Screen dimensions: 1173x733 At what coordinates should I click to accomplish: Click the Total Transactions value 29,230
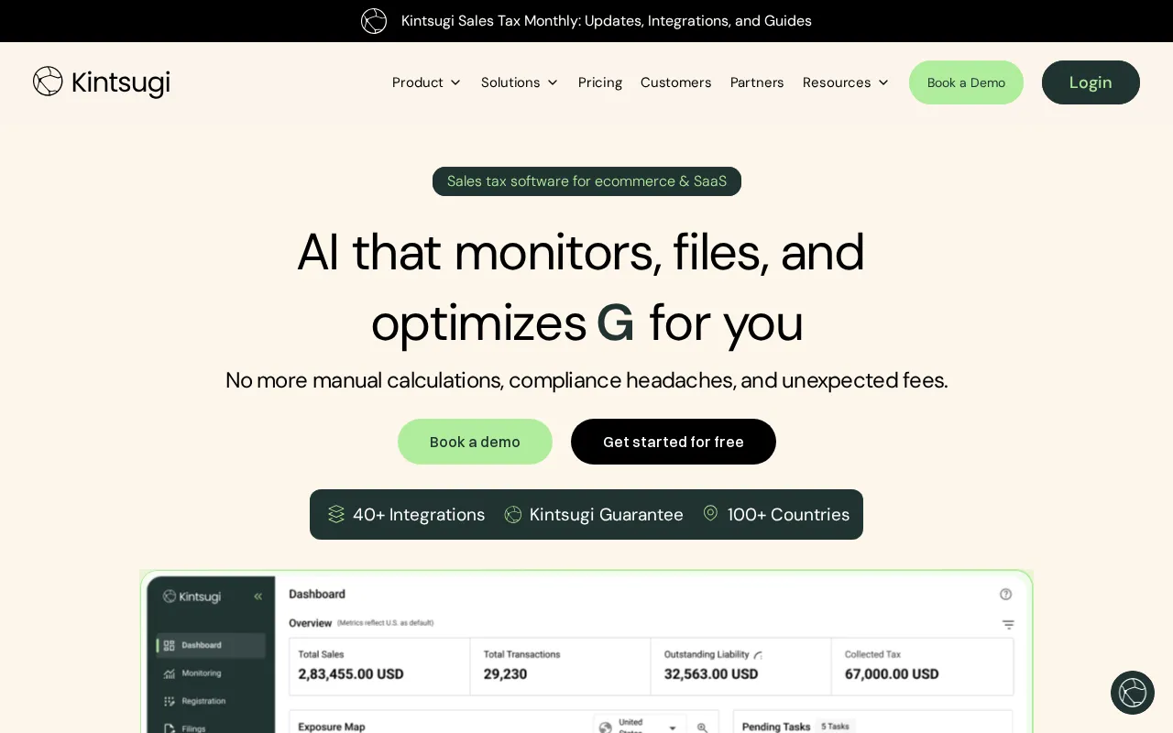[505, 674]
